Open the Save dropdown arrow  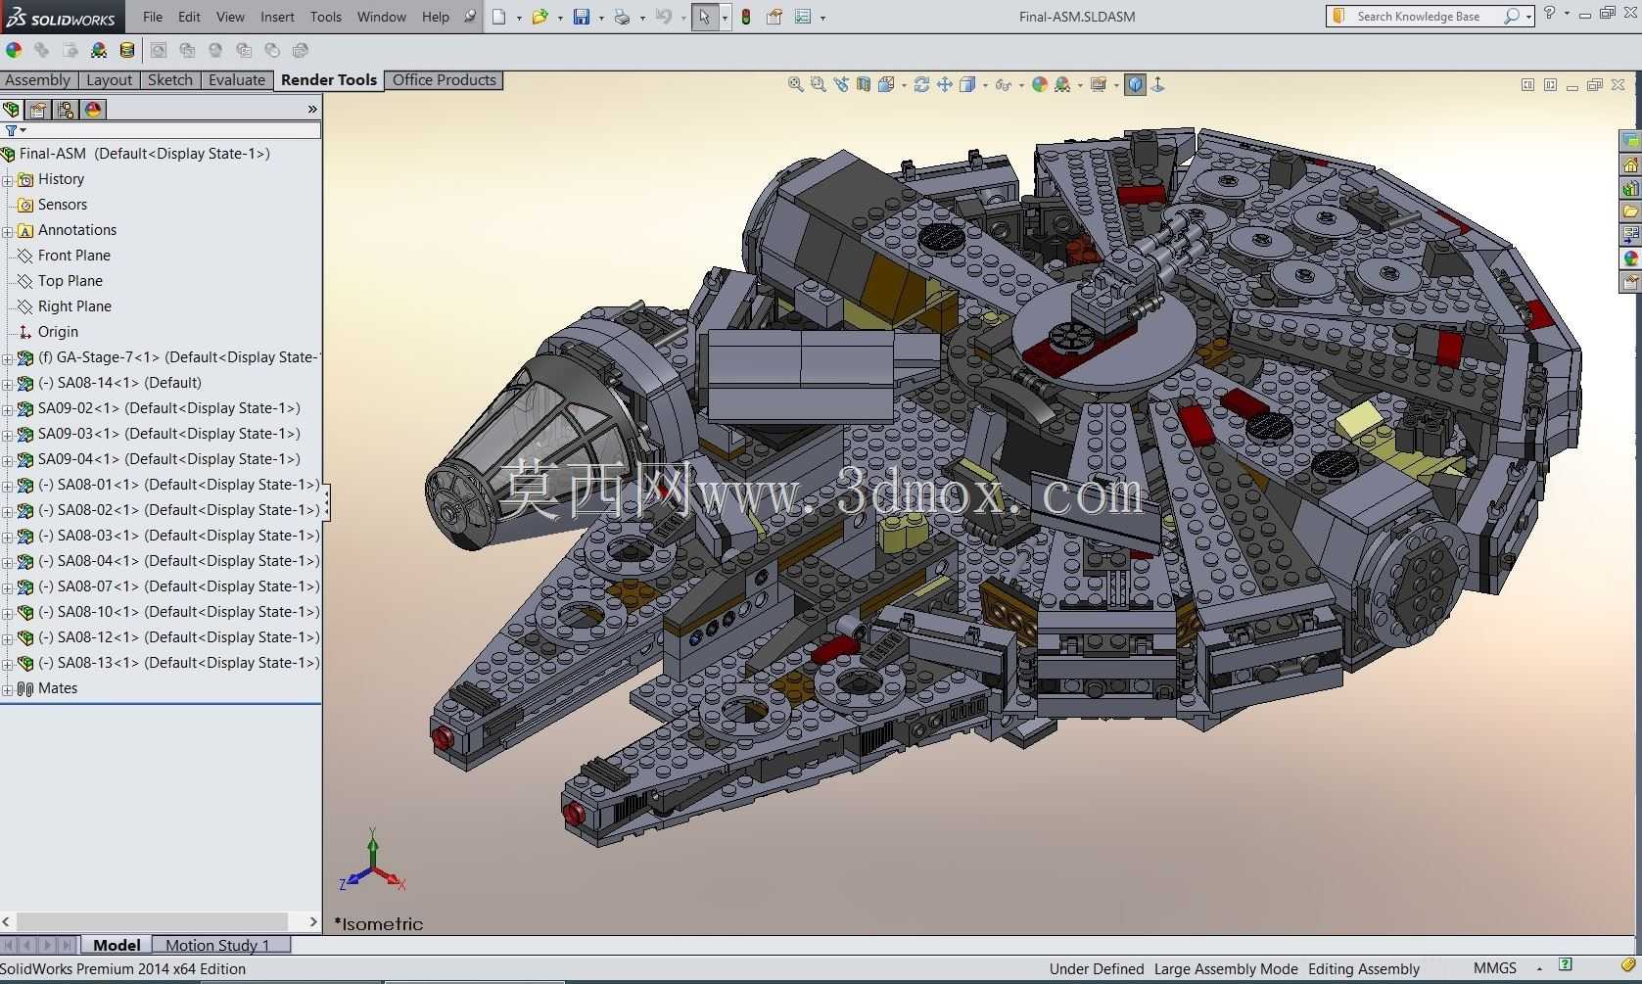[x=600, y=18]
